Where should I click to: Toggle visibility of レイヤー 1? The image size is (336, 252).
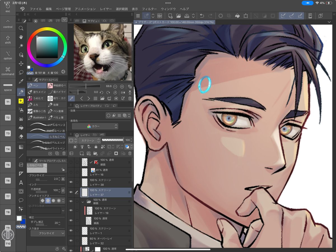(x=71, y=231)
